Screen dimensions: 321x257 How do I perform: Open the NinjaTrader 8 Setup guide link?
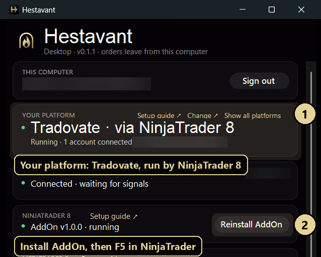coord(114,216)
